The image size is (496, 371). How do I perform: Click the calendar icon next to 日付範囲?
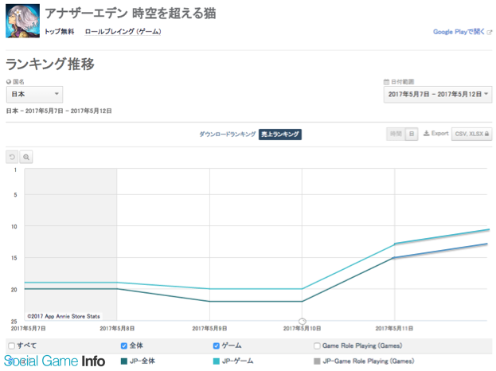[x=386, y=82]
